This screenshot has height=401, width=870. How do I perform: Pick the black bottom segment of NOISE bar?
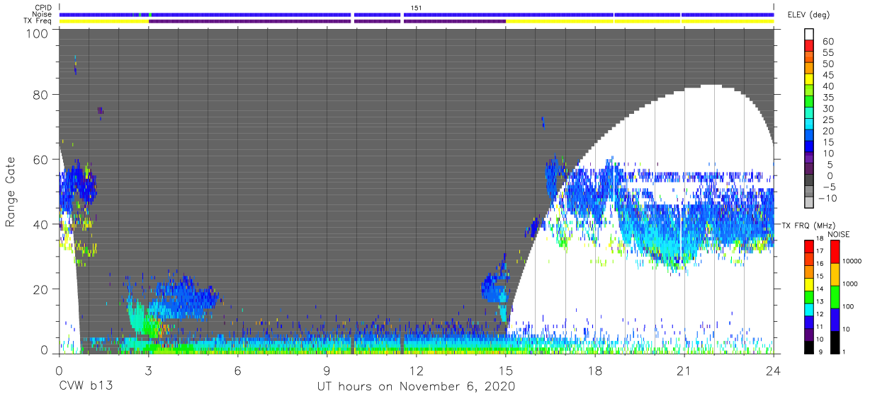pos(834,342)
